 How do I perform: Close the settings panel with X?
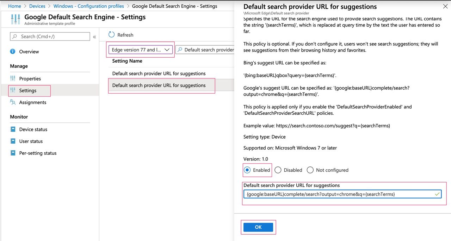tap(445, 6)
